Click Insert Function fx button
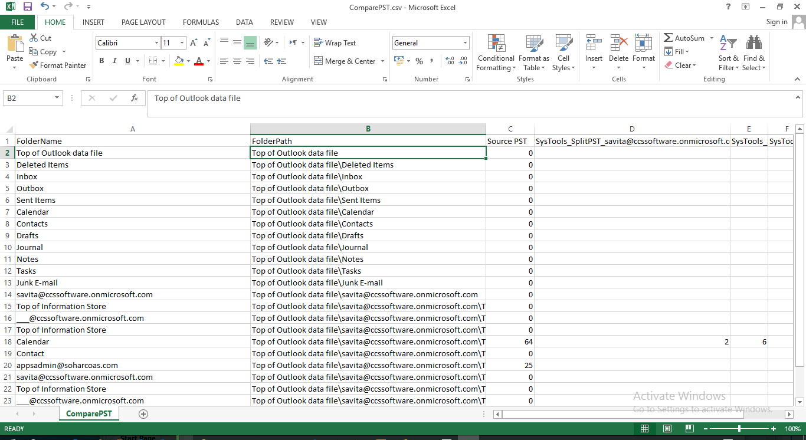This screenshot has width=806, height=440. (x=135, y=98)
